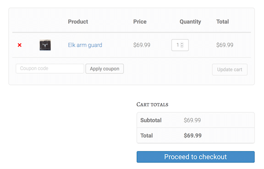Click the Update cart button

pos(230,70)
